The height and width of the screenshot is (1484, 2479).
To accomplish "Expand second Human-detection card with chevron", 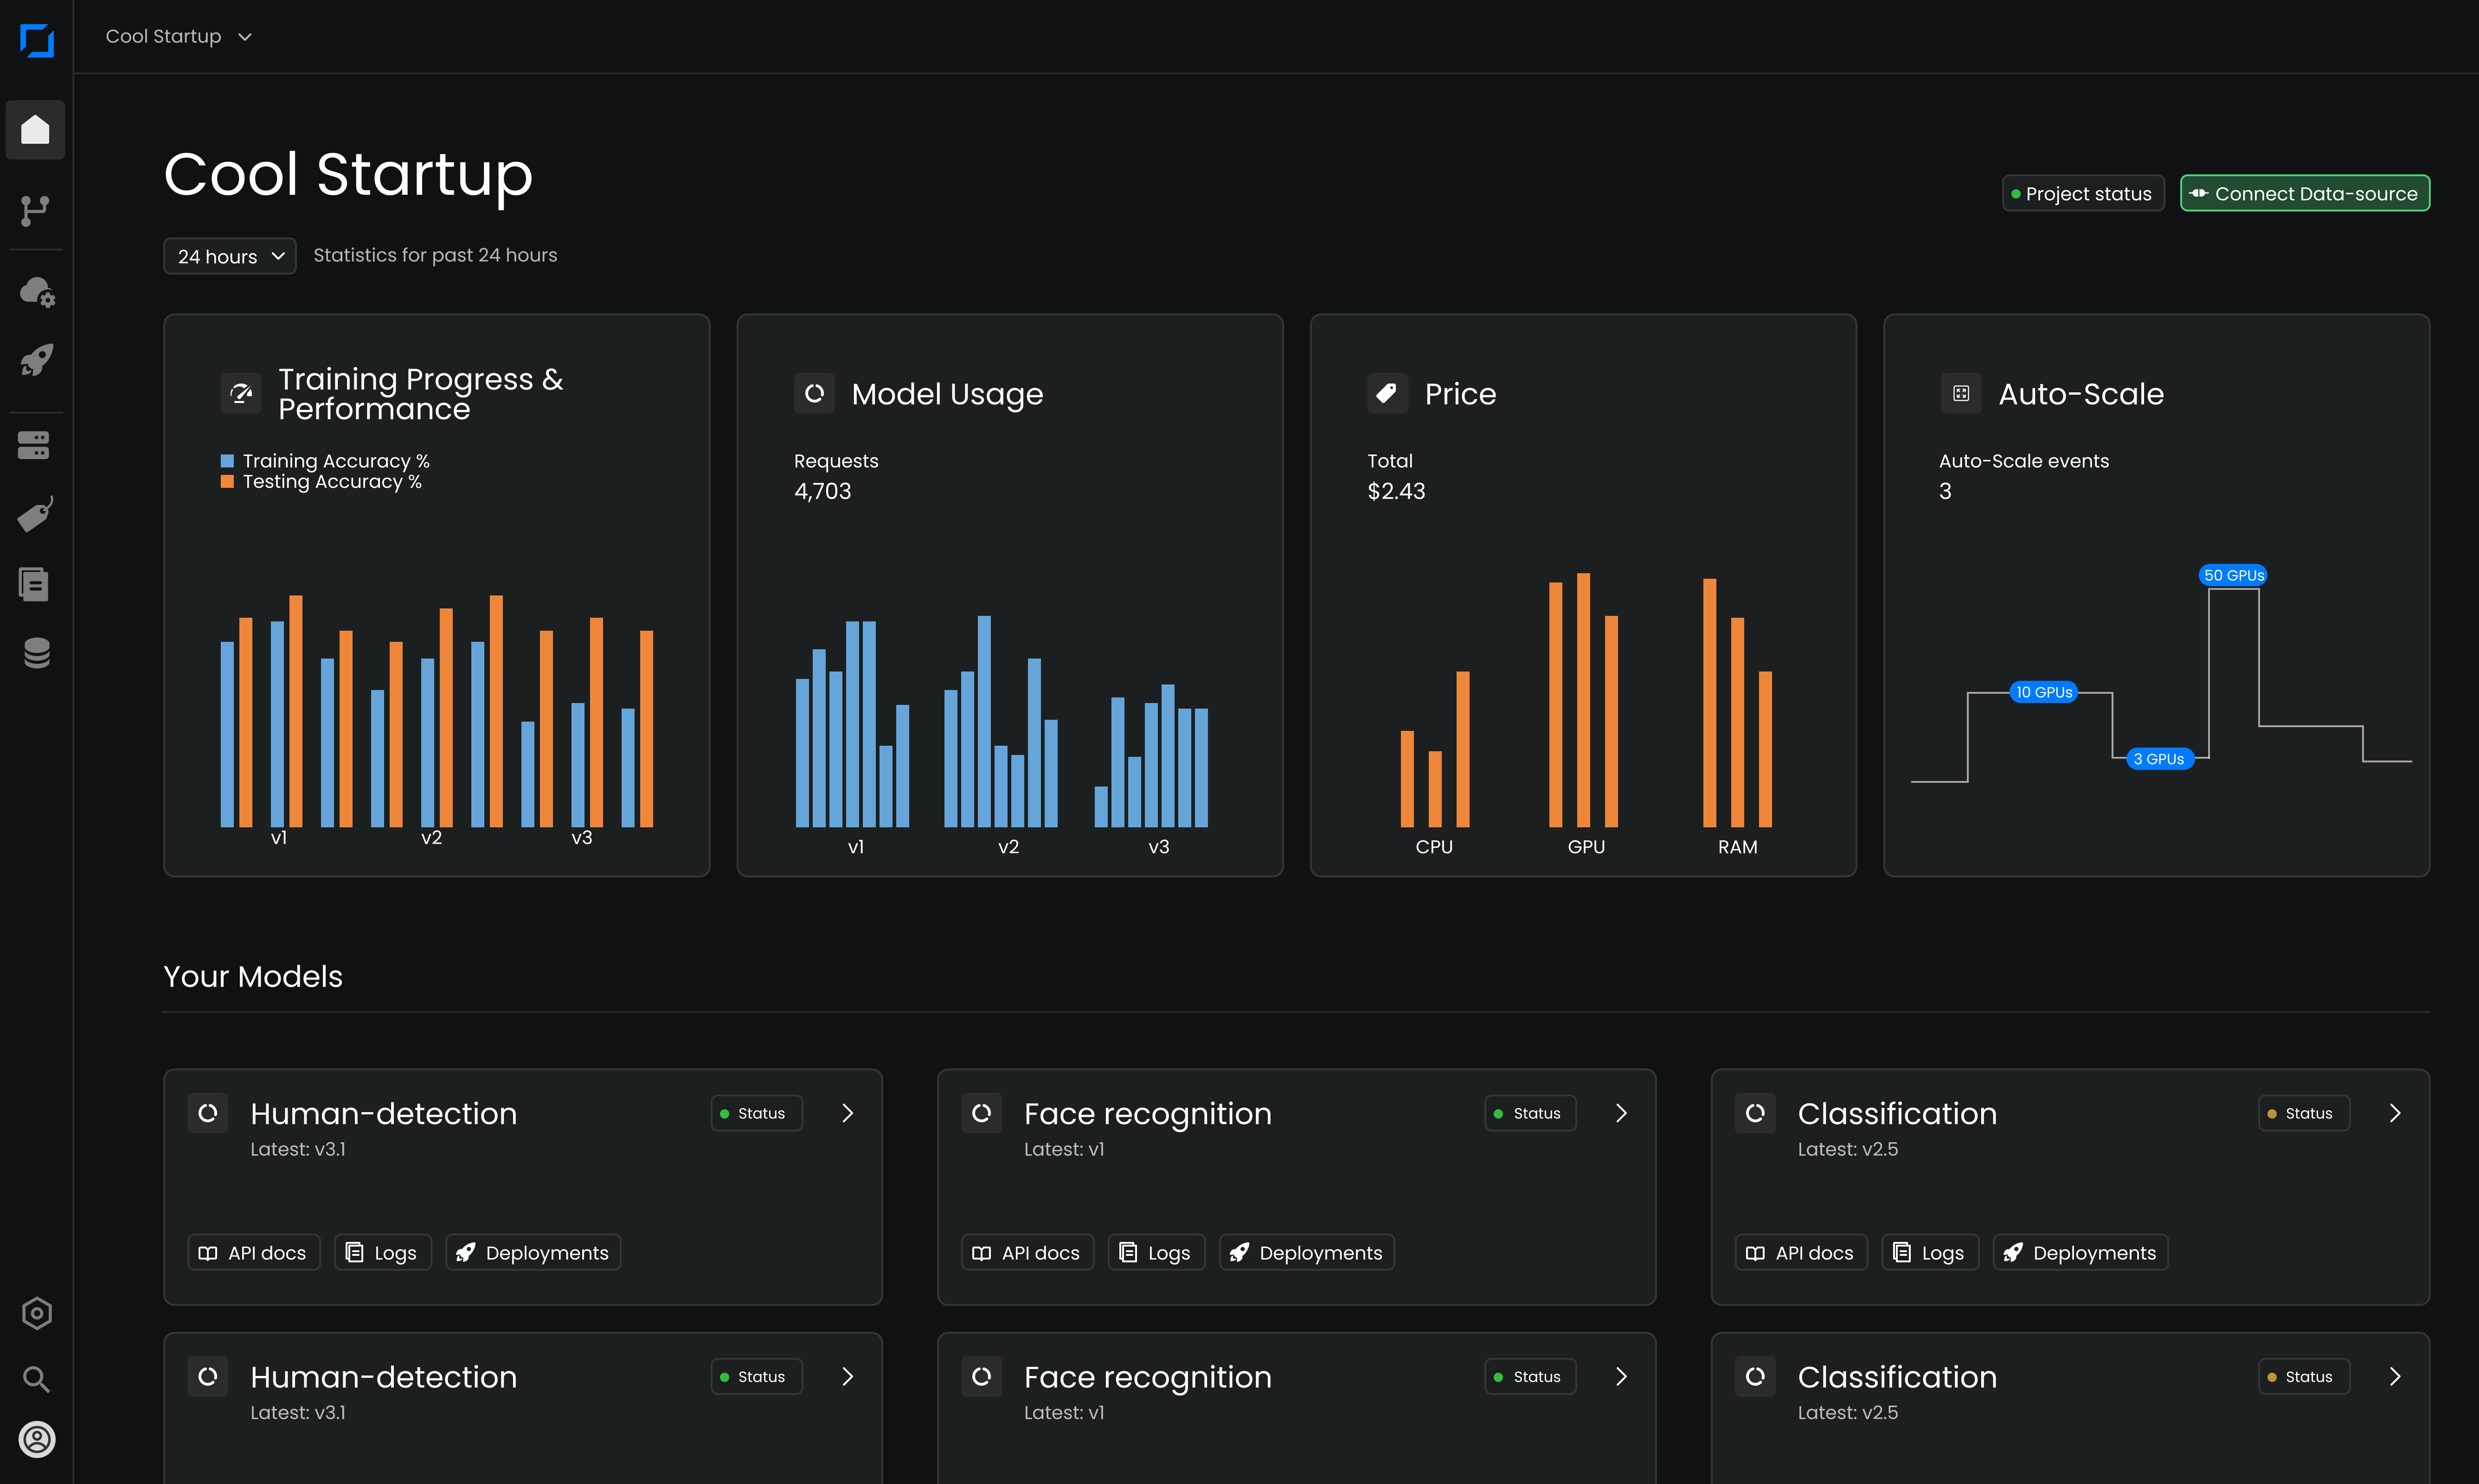I will point(848,1377).
